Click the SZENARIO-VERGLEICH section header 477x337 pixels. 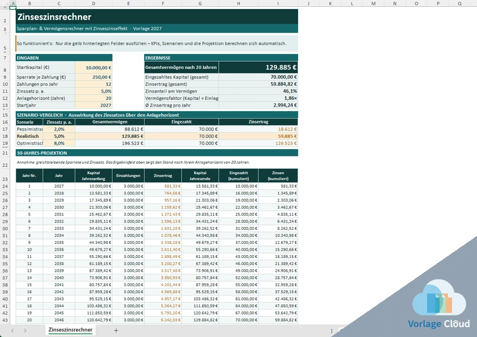click(x=157, y=115)
